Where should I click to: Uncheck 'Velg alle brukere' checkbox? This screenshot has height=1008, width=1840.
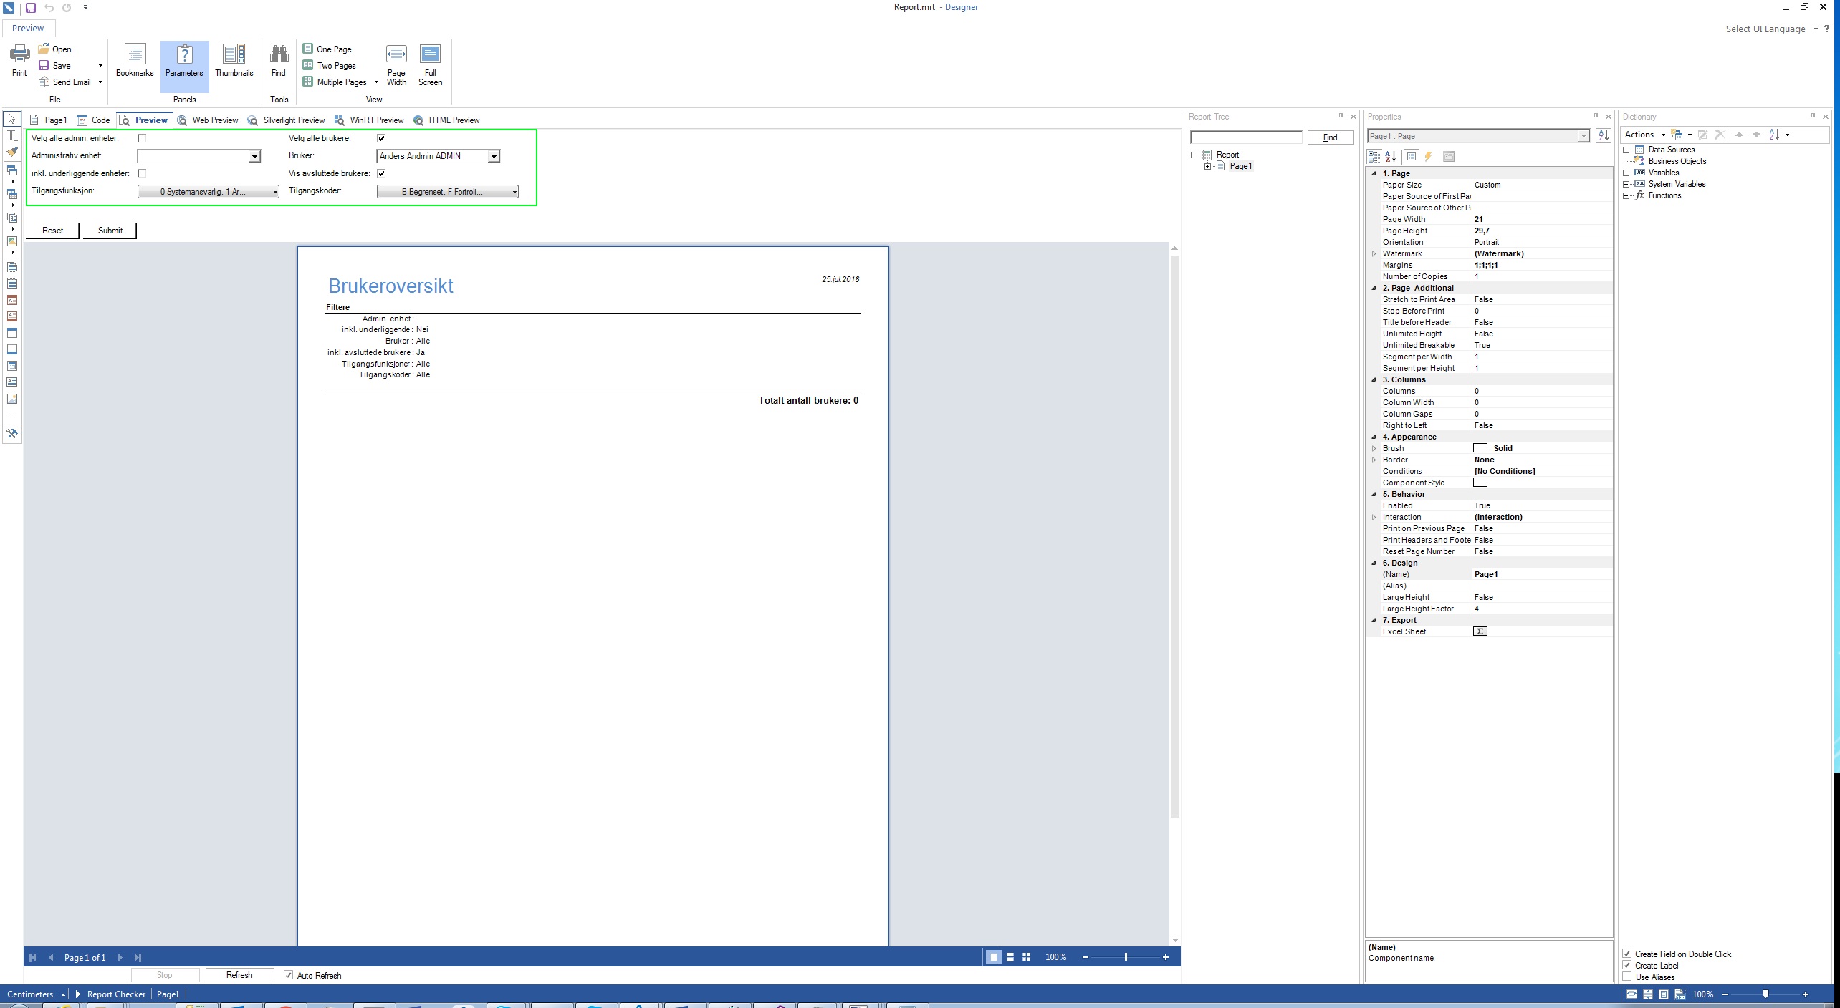tap(381, 138)
